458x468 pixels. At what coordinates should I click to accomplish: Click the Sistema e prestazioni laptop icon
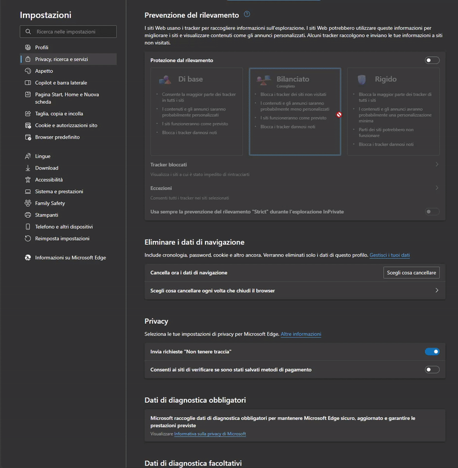click(x=27, y=191)
